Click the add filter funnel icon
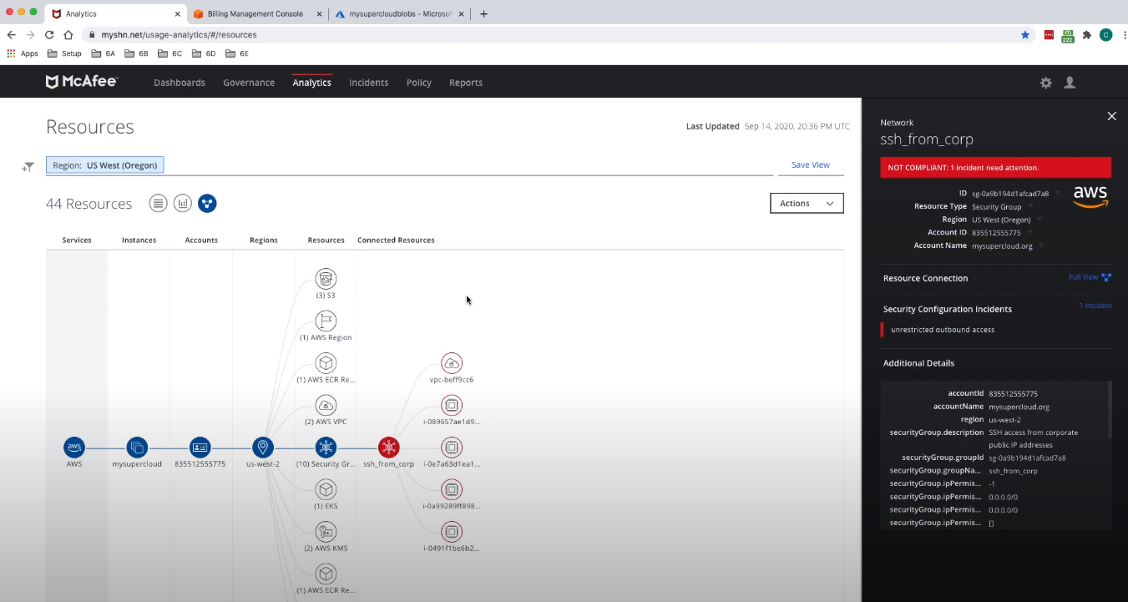Screen dimensions: 1128x602 click(28, 167)
